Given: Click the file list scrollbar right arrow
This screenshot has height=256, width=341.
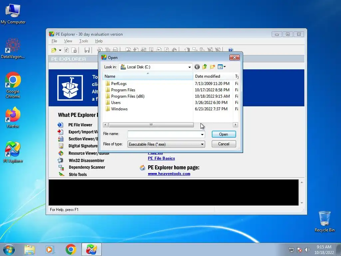Looking at the screenshot, I should click(x=235, y=125).
